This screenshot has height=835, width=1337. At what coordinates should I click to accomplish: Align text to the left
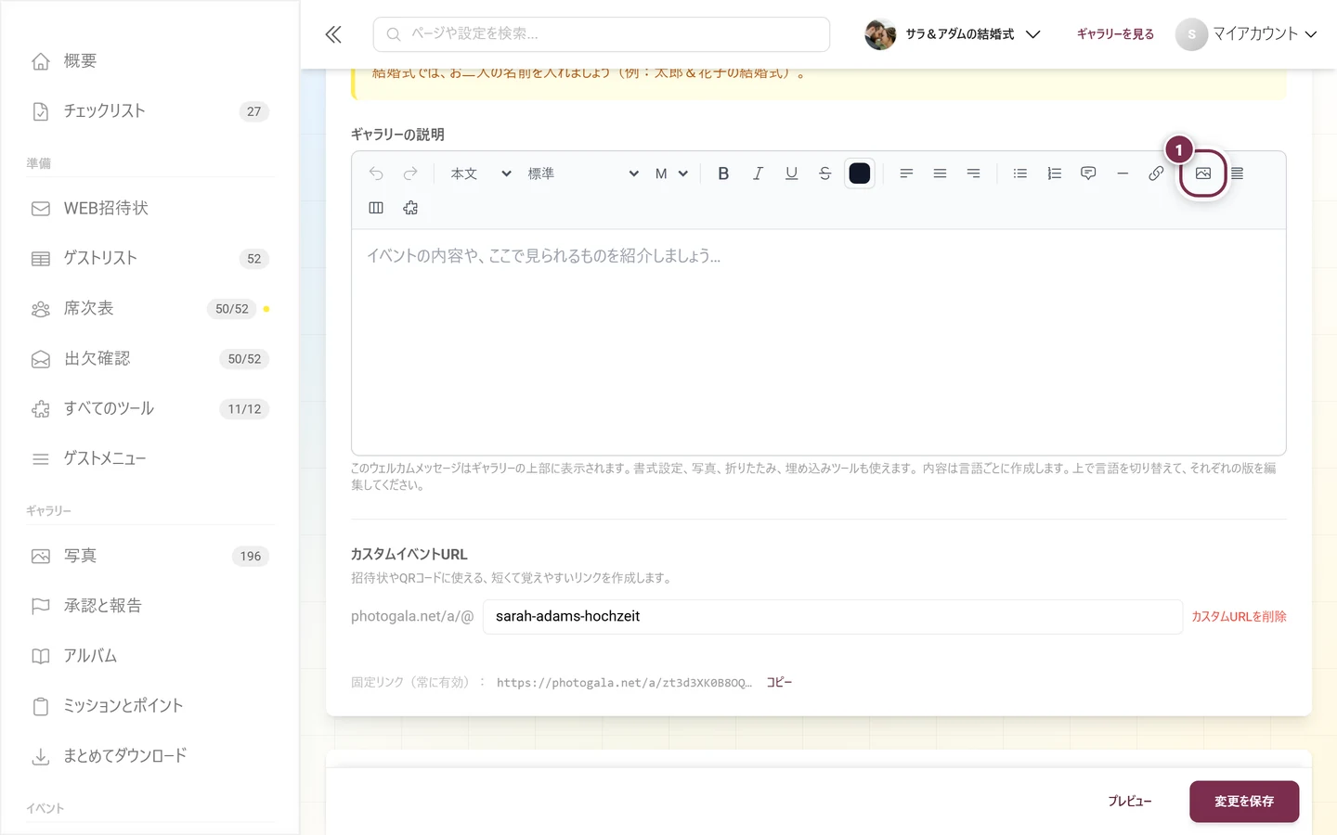pyautogui.click(x=906, y=173)
